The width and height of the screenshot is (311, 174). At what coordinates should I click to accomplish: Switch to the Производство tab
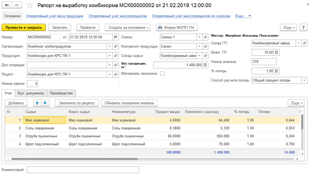(61, 93)
